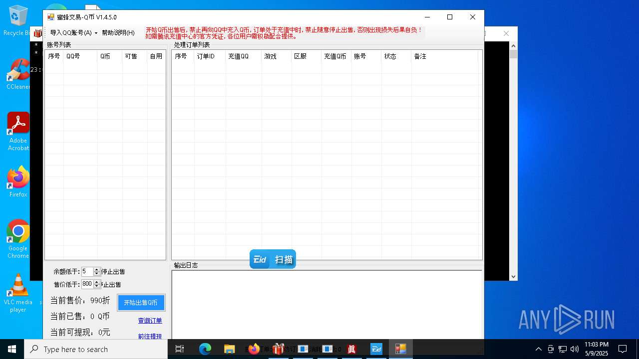This screenshot has width=639, height=359.
Task: Focus the 售价低于 number field
Action: [x=87, y=284]
